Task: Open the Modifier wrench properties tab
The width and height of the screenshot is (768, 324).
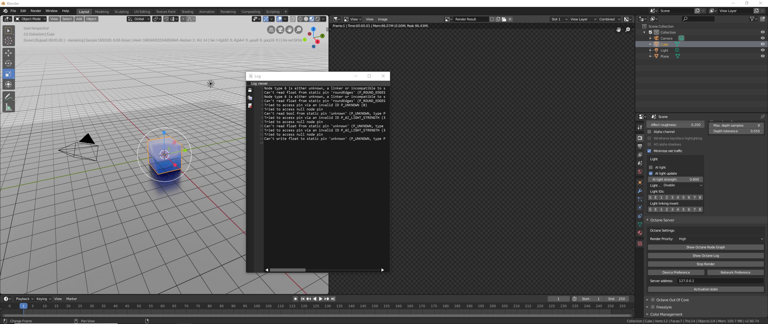Action: [640, 191]
